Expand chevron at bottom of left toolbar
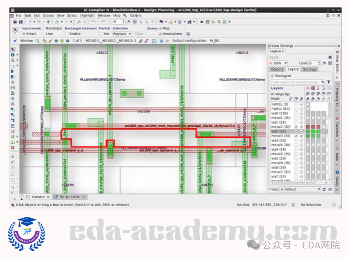Viewport: 351px width, 259px height. tap(15, 199)
